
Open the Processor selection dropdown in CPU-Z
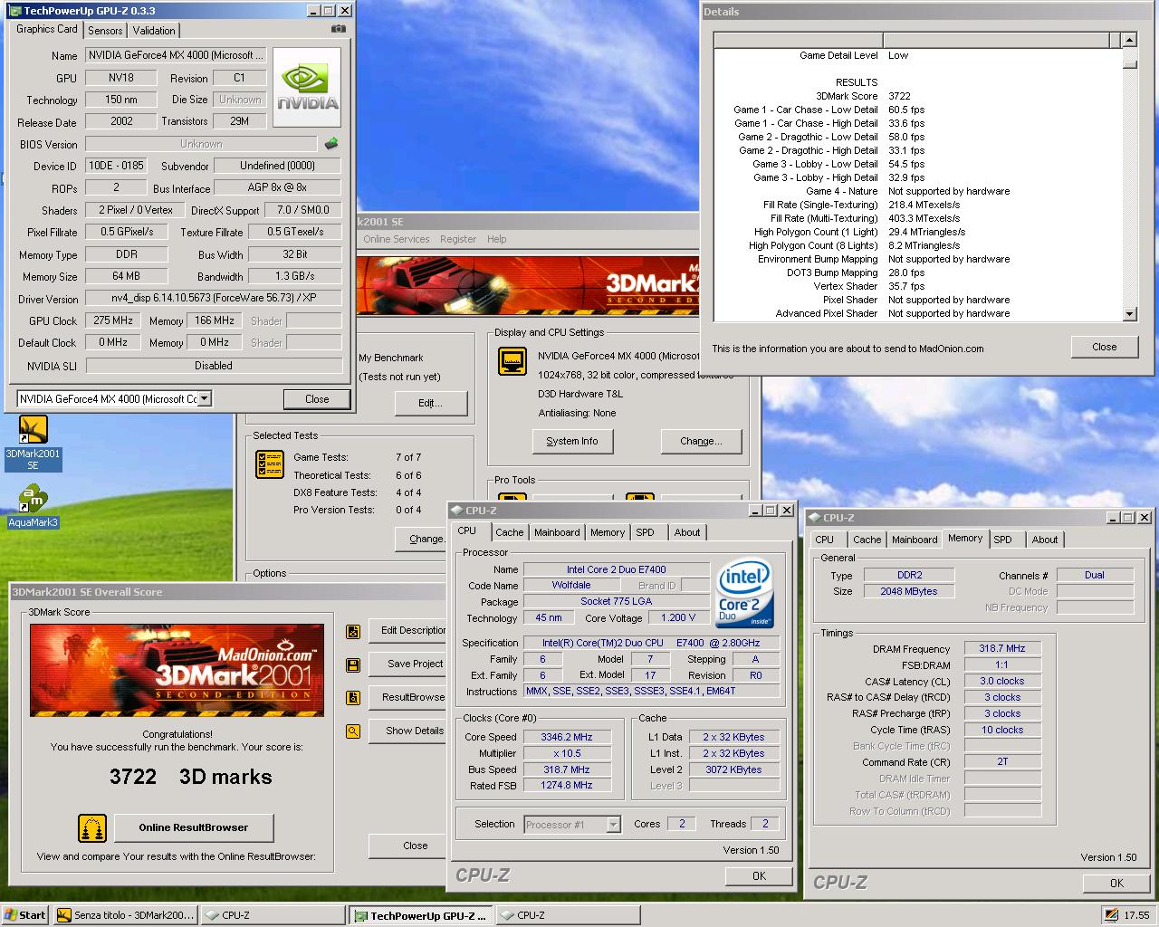(x=613, y=825)
